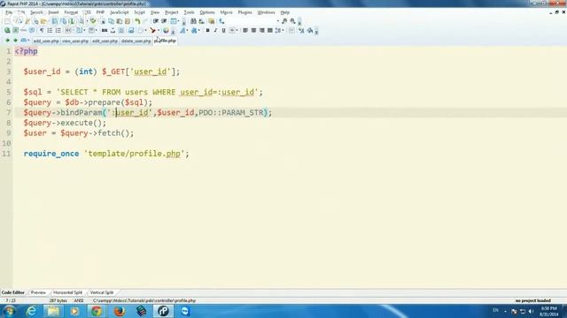Open File menu

[x=9, y=12]
